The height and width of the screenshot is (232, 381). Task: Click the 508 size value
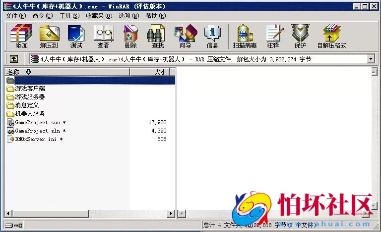(x=162, y=139)
